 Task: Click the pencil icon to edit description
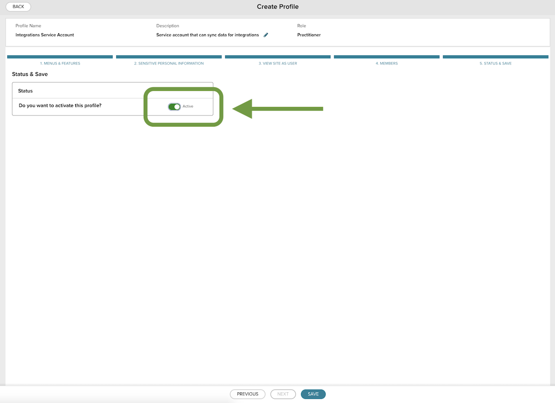(266, 35)
